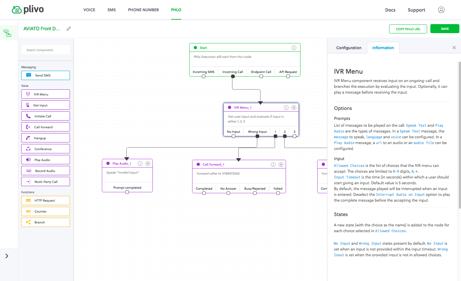Click the info icon on Call Forward_1 node

[273, 165]
